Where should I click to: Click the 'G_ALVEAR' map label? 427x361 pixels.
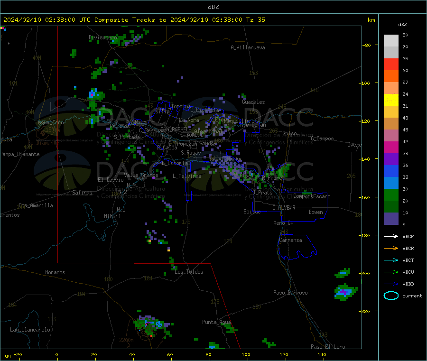pos(284,208)
